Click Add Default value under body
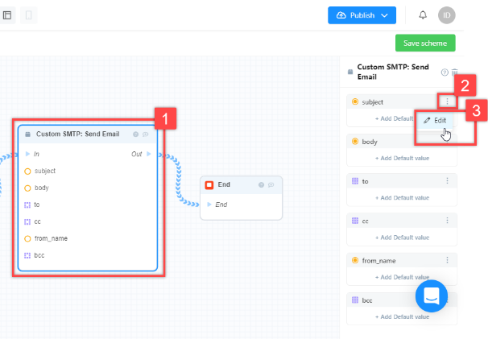 point(402,158)
